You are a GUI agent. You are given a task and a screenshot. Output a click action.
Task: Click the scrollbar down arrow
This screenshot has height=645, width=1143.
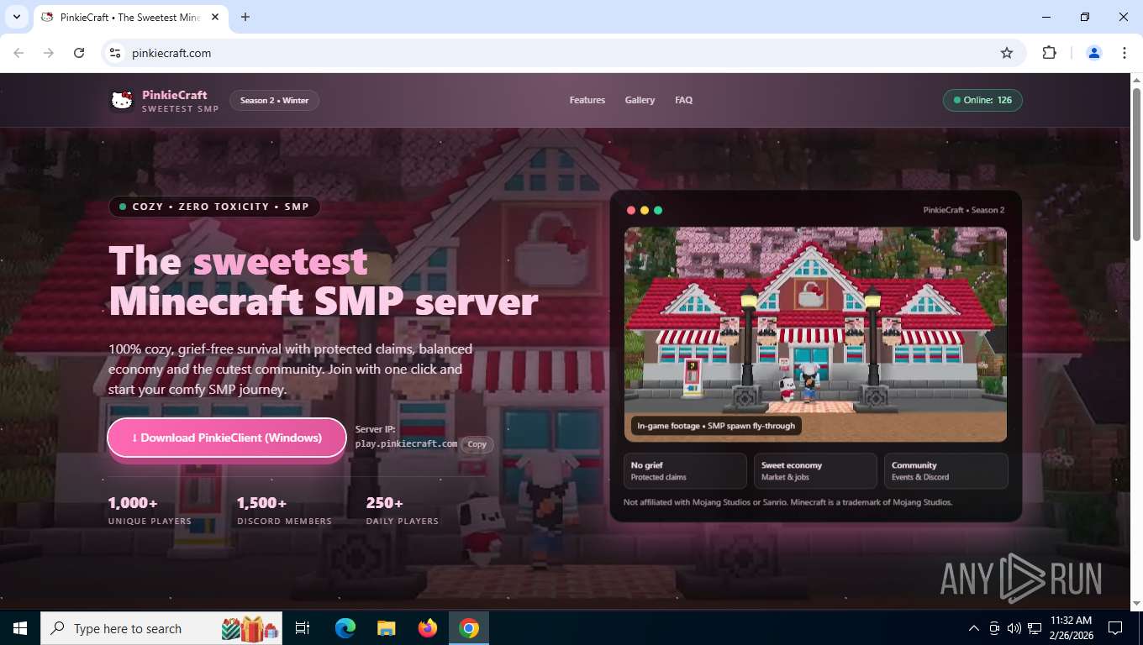(x=1136, y=603)
